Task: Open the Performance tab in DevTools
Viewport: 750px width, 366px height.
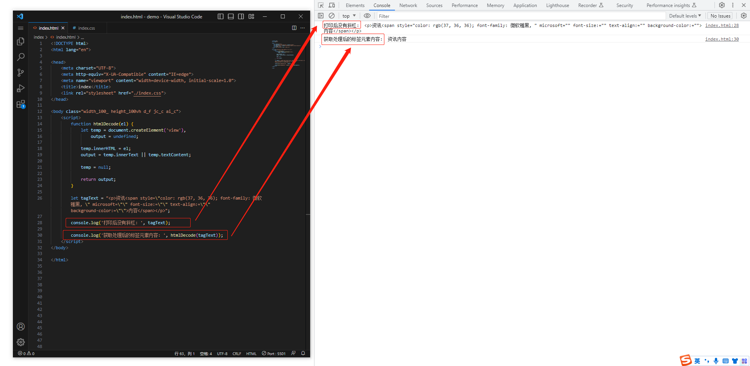Action: point(465,5)
